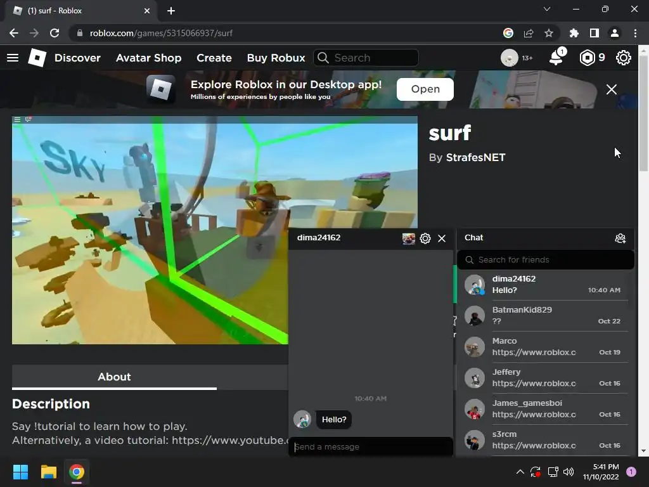Close the Desktop app banner
Image resolution: width=649 pixels, height=487 pixels.
tap(612, 89)
